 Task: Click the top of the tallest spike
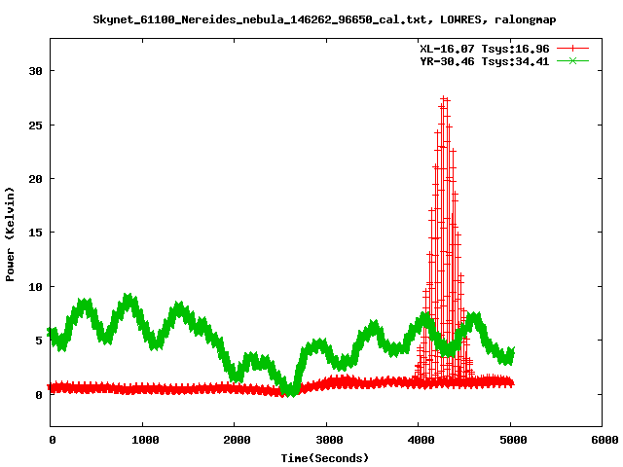pyautogui.click(x=444, y=98)
